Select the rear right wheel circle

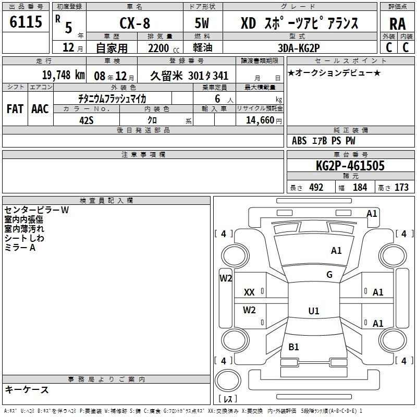pyautogui.click(x=393, y=340)
